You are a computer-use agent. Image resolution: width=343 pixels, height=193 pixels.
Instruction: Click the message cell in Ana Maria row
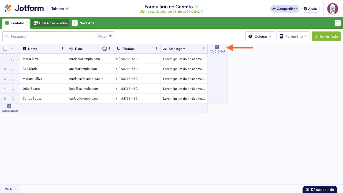[x=184, y=69]
